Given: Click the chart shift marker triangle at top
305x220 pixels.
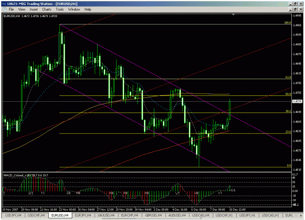Looking at the screenshot, I should (233, 15).
